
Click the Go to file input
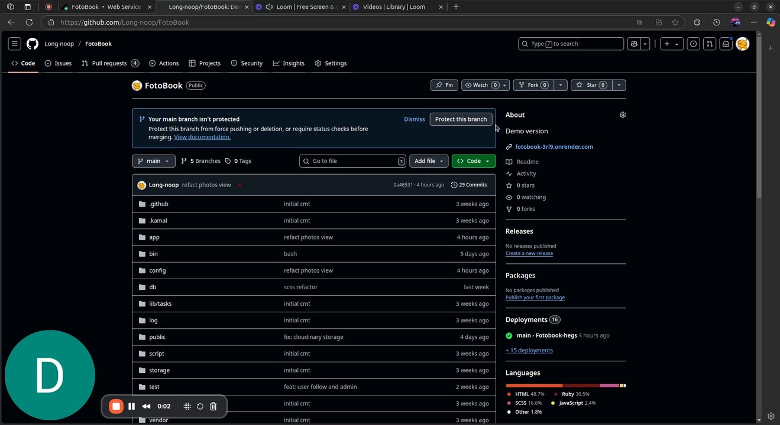(x=353, y=161)
